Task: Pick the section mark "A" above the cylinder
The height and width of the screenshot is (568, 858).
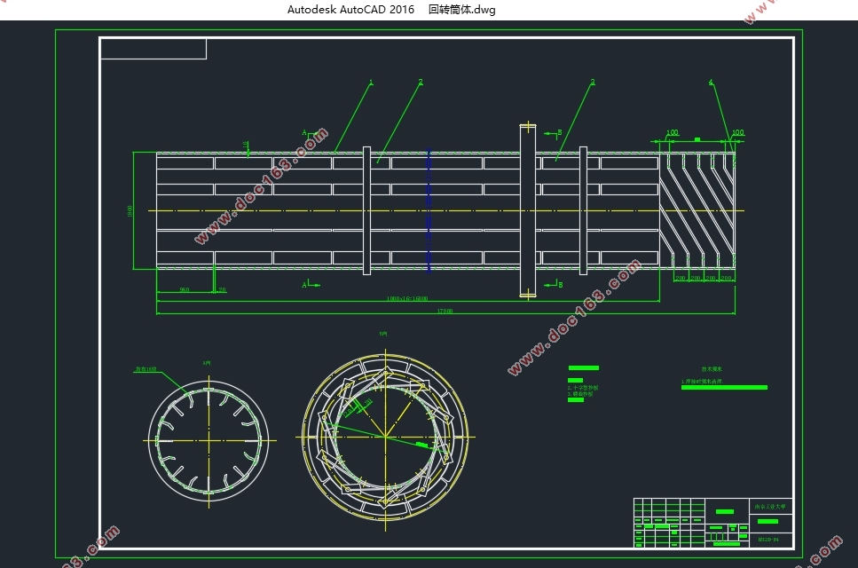Action: 305,132
